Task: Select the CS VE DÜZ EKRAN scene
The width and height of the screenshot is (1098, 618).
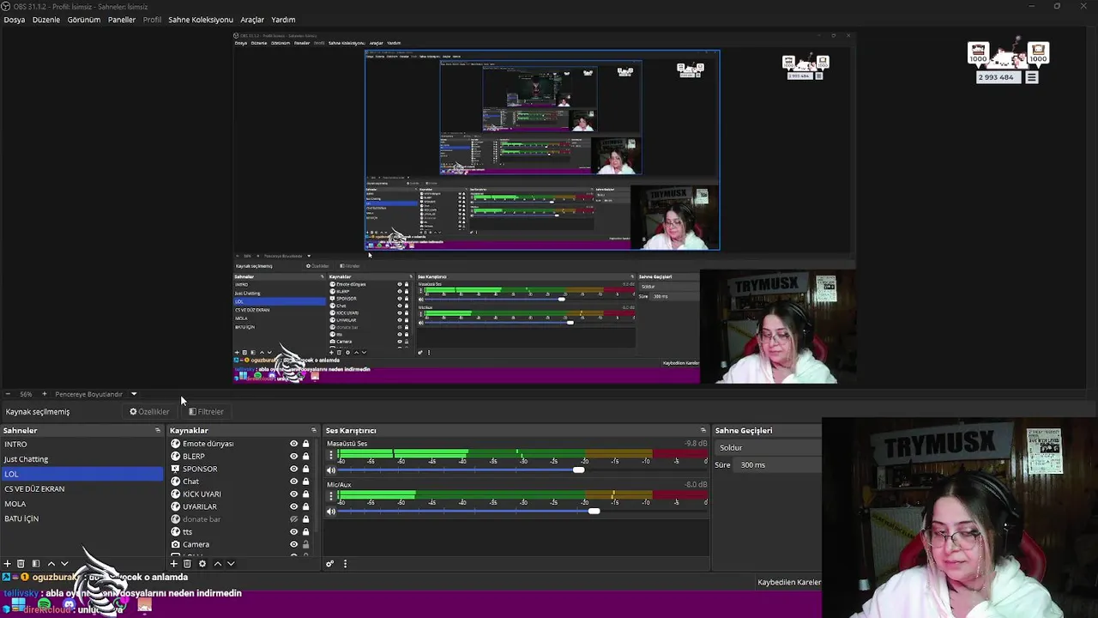Action: point(81,489)
